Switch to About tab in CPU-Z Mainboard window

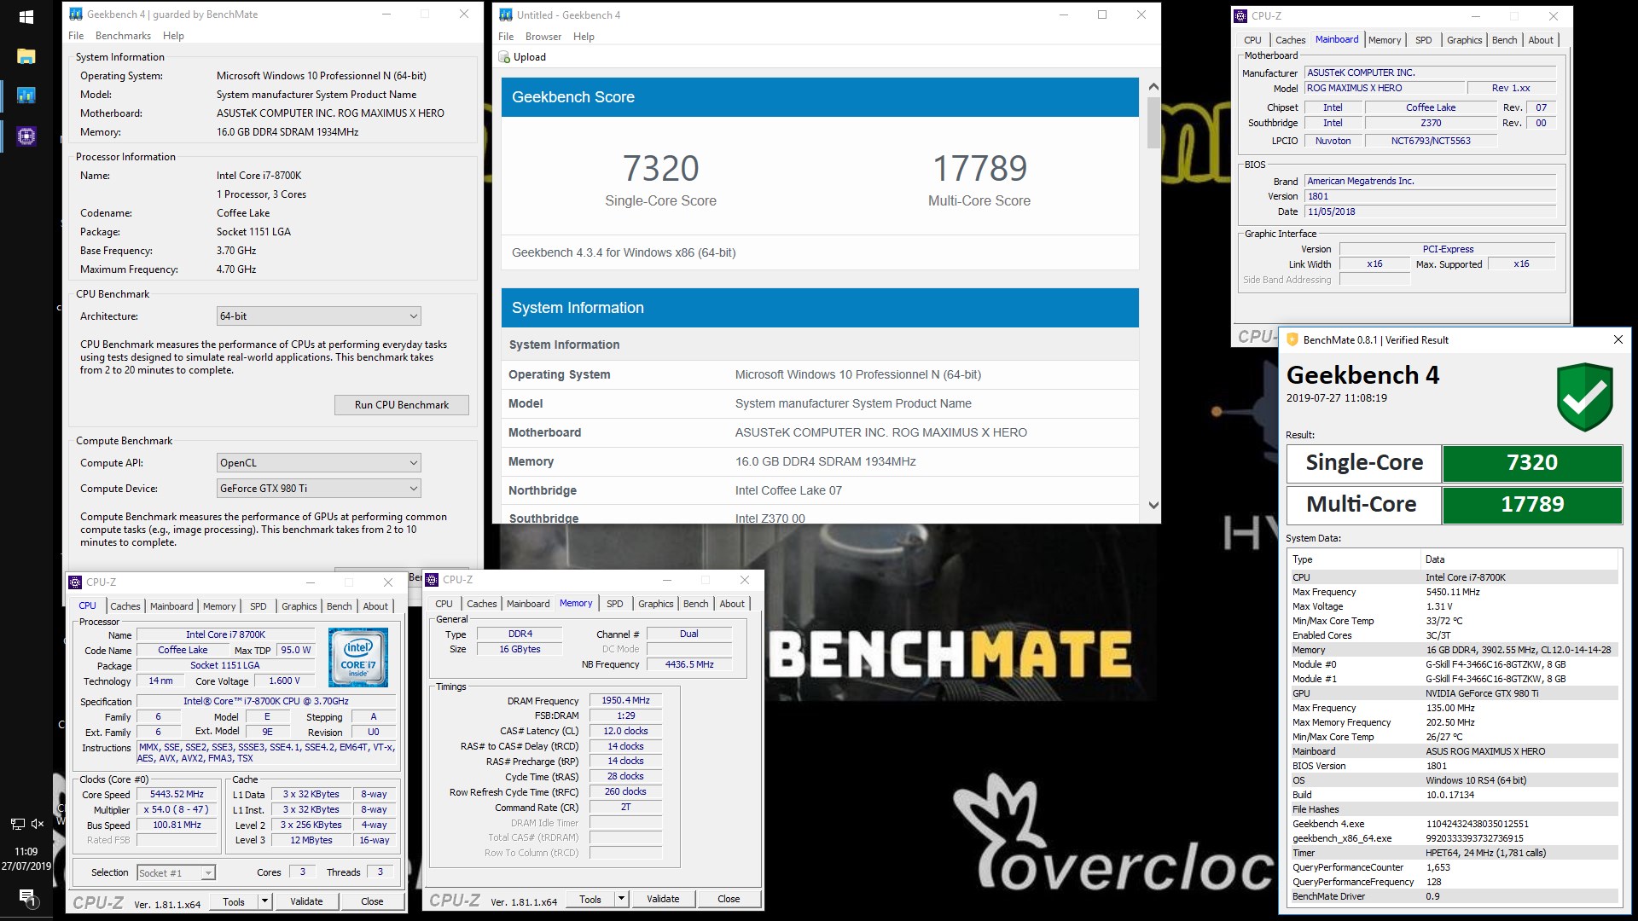pos(1541,40)
